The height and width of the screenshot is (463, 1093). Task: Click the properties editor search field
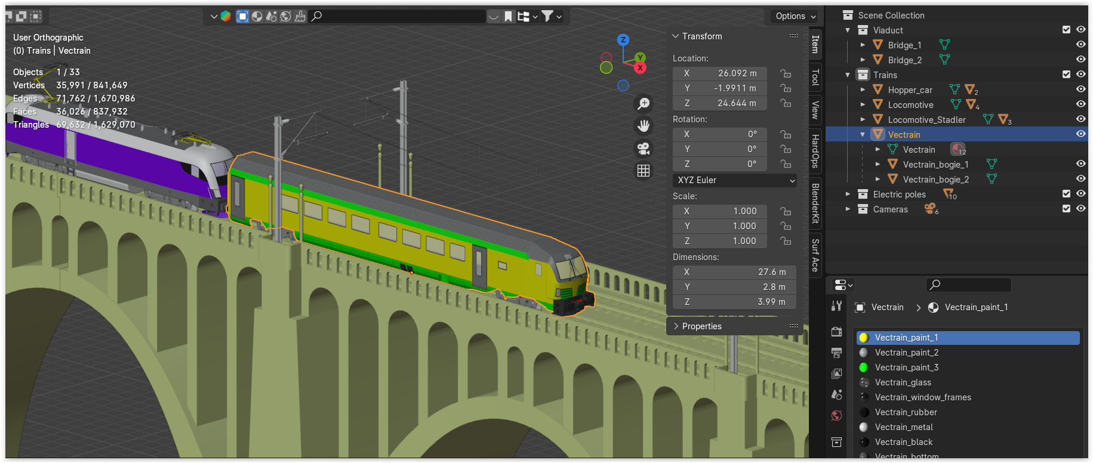click(x=969, y=285)
